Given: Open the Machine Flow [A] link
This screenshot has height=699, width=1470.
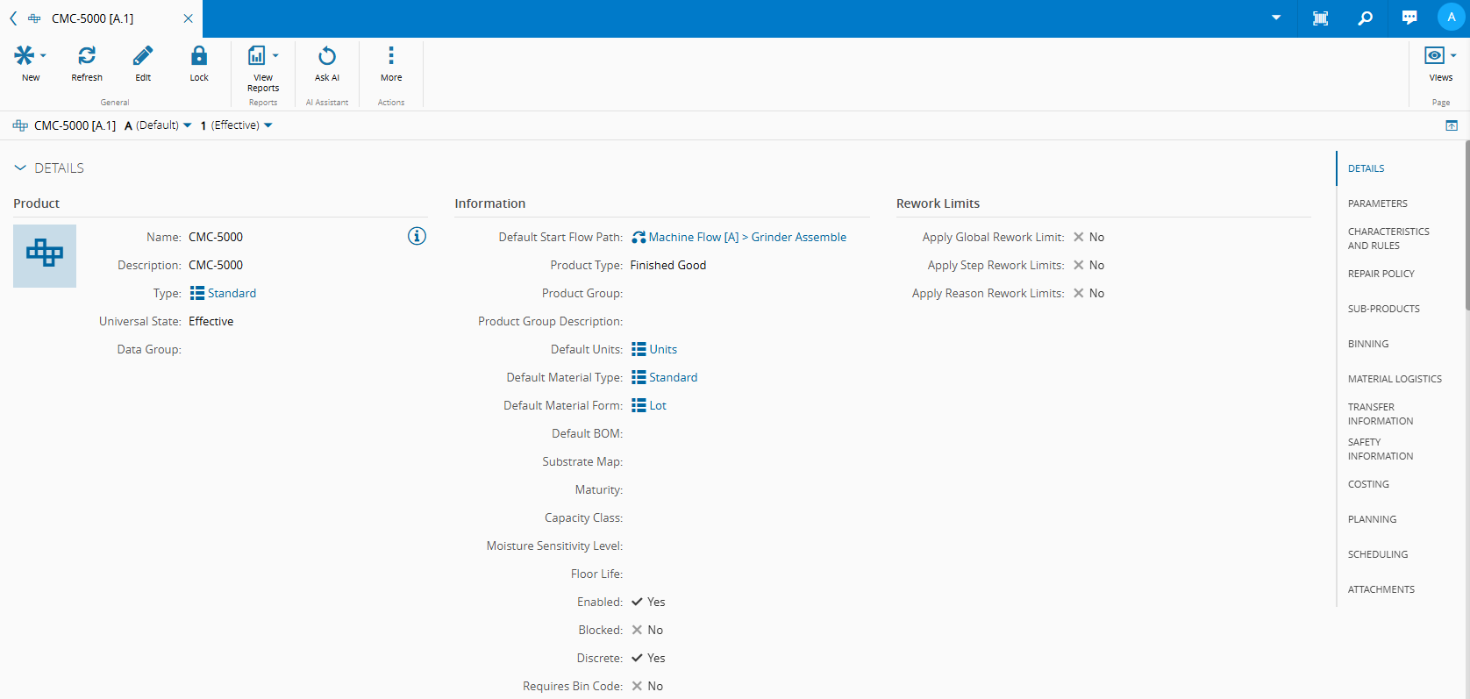Looking at the screenshot, I should (x=694, y=237).
